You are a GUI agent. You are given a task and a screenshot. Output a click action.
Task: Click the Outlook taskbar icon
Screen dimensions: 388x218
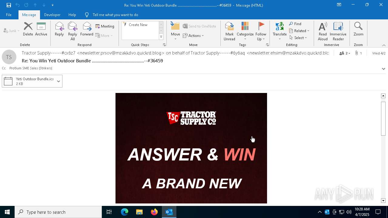click(169, 212)
